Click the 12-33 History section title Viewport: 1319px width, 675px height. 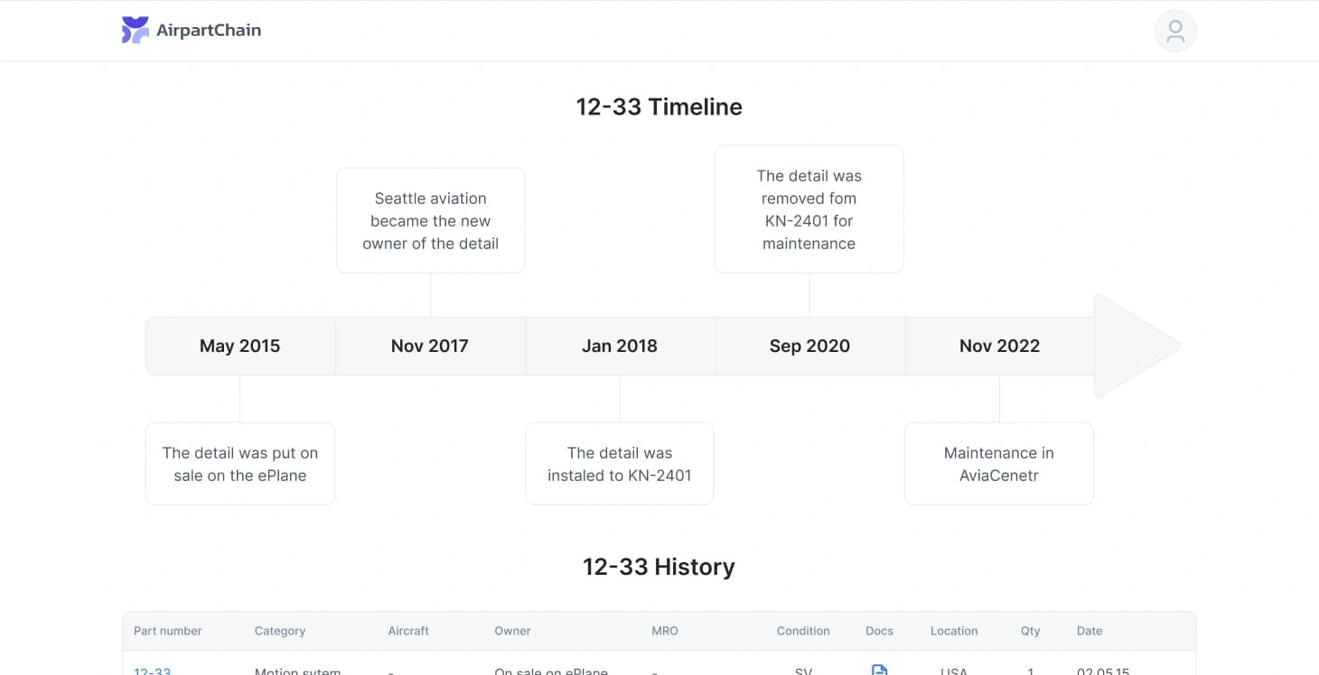[659, 567]
